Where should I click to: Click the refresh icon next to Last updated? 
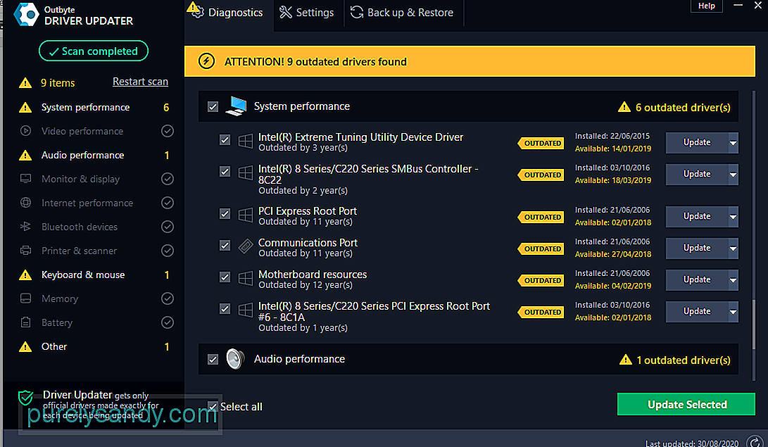[x=755, y=441]
